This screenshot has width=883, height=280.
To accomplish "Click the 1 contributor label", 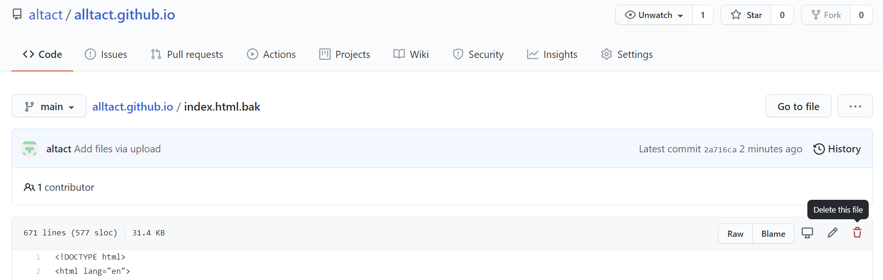I will [x=59, y=187].
